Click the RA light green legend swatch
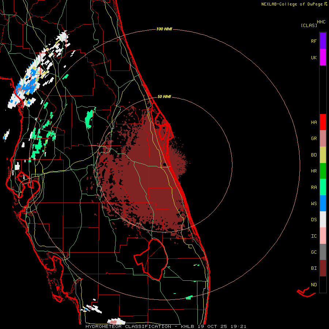Screen dimensions: 329x329 (323, 187)
